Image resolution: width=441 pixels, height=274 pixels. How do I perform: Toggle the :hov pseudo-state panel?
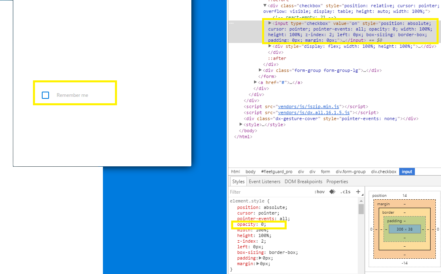(x=320, y=192)
